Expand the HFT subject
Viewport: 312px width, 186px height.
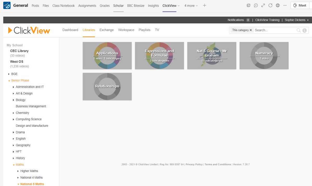[x=14, y=151]
